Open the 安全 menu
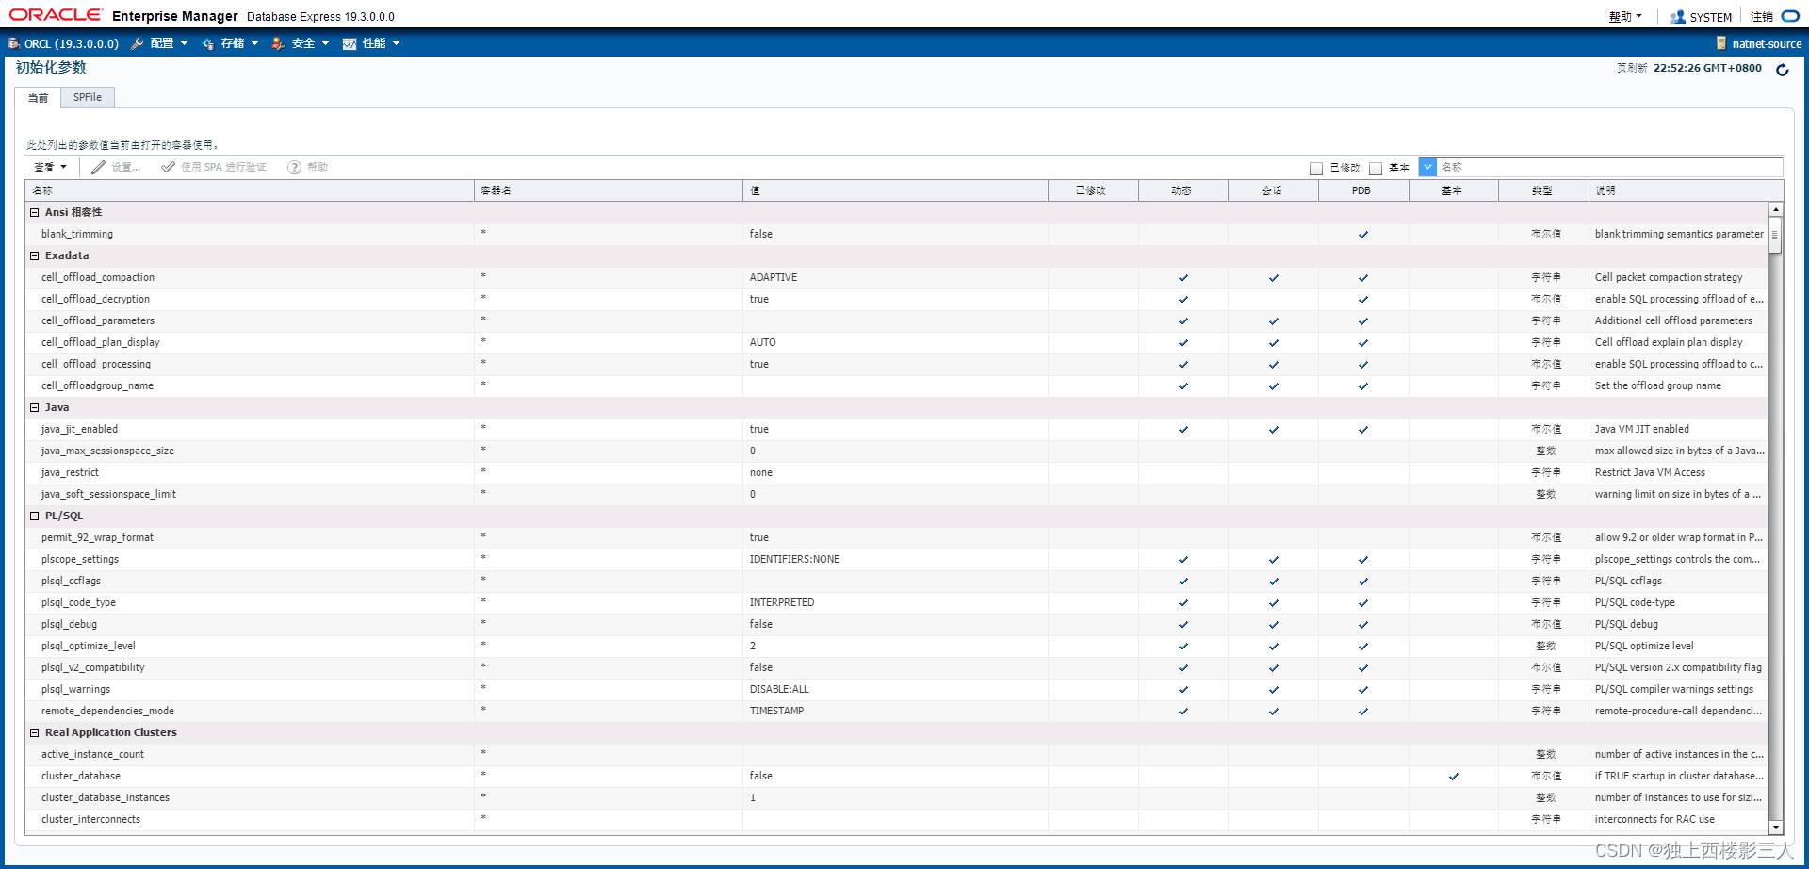This screenshot has width=1809, height=869. [311, 43]
